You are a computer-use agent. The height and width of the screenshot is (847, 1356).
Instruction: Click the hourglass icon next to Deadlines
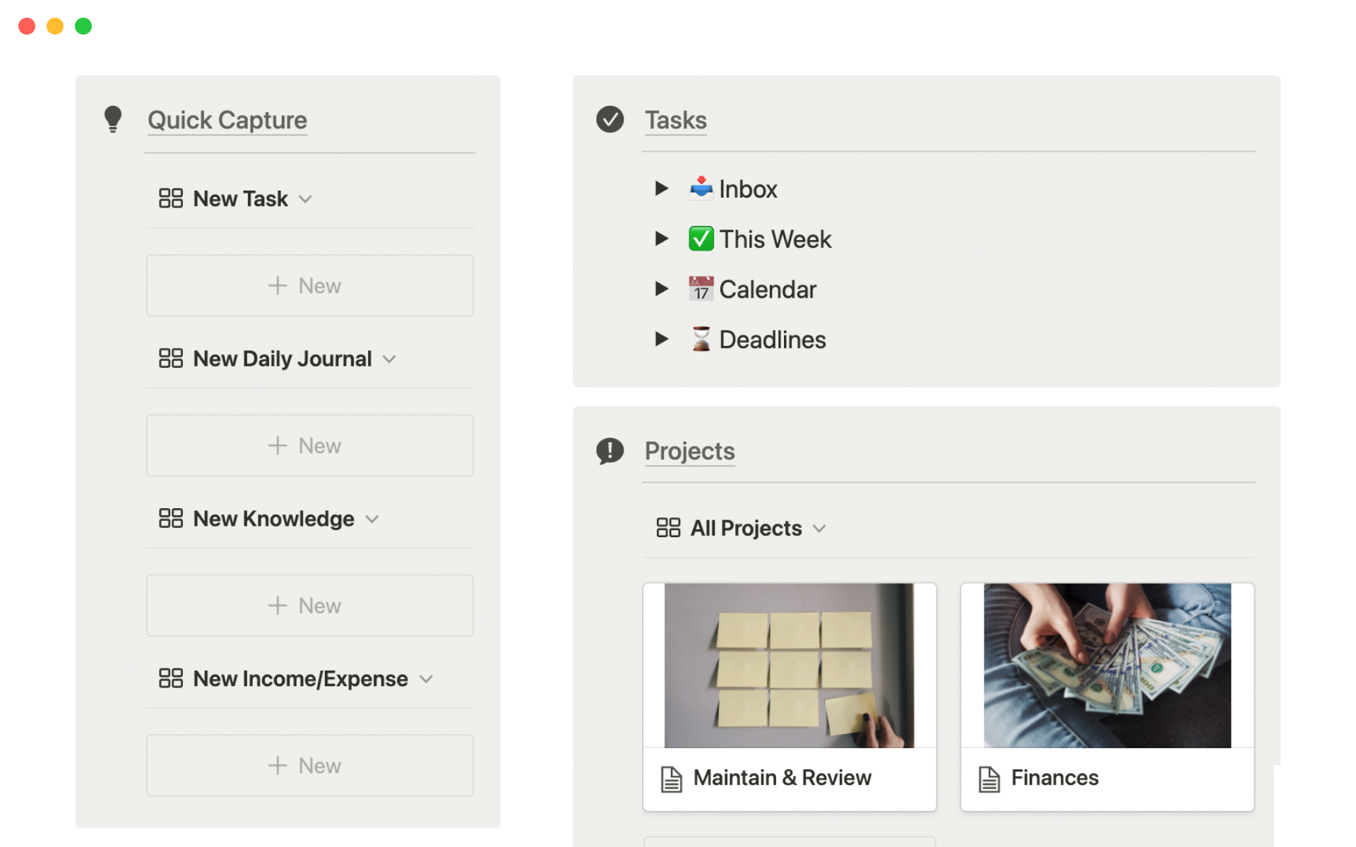(701, 340)
